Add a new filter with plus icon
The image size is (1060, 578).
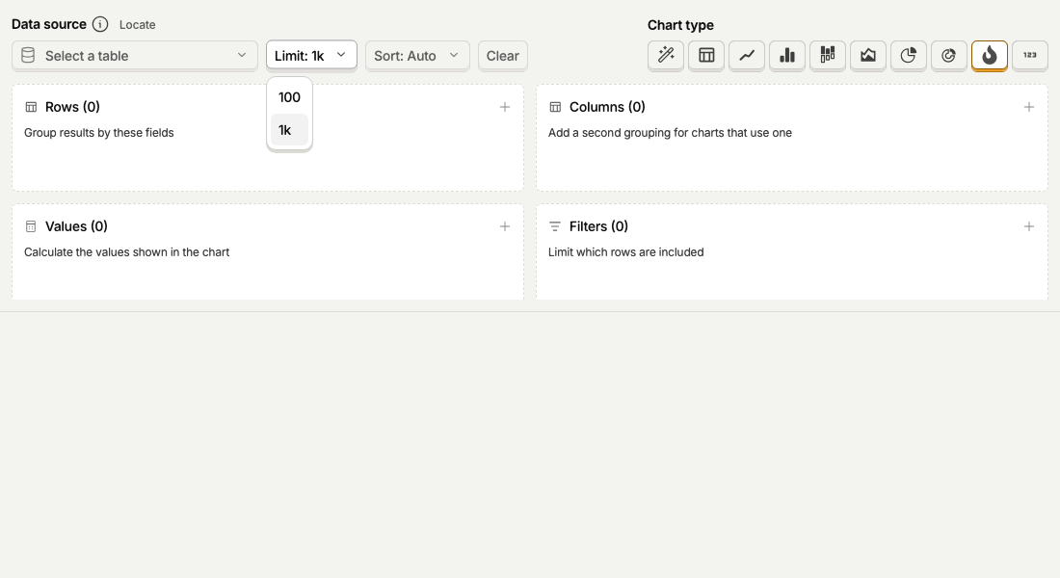[1028, 226]
